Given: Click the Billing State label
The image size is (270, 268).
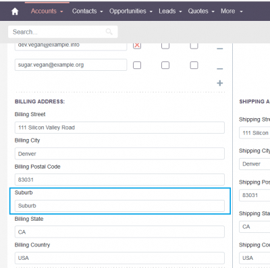Looking at the screenshot, I should click(29, 219).
